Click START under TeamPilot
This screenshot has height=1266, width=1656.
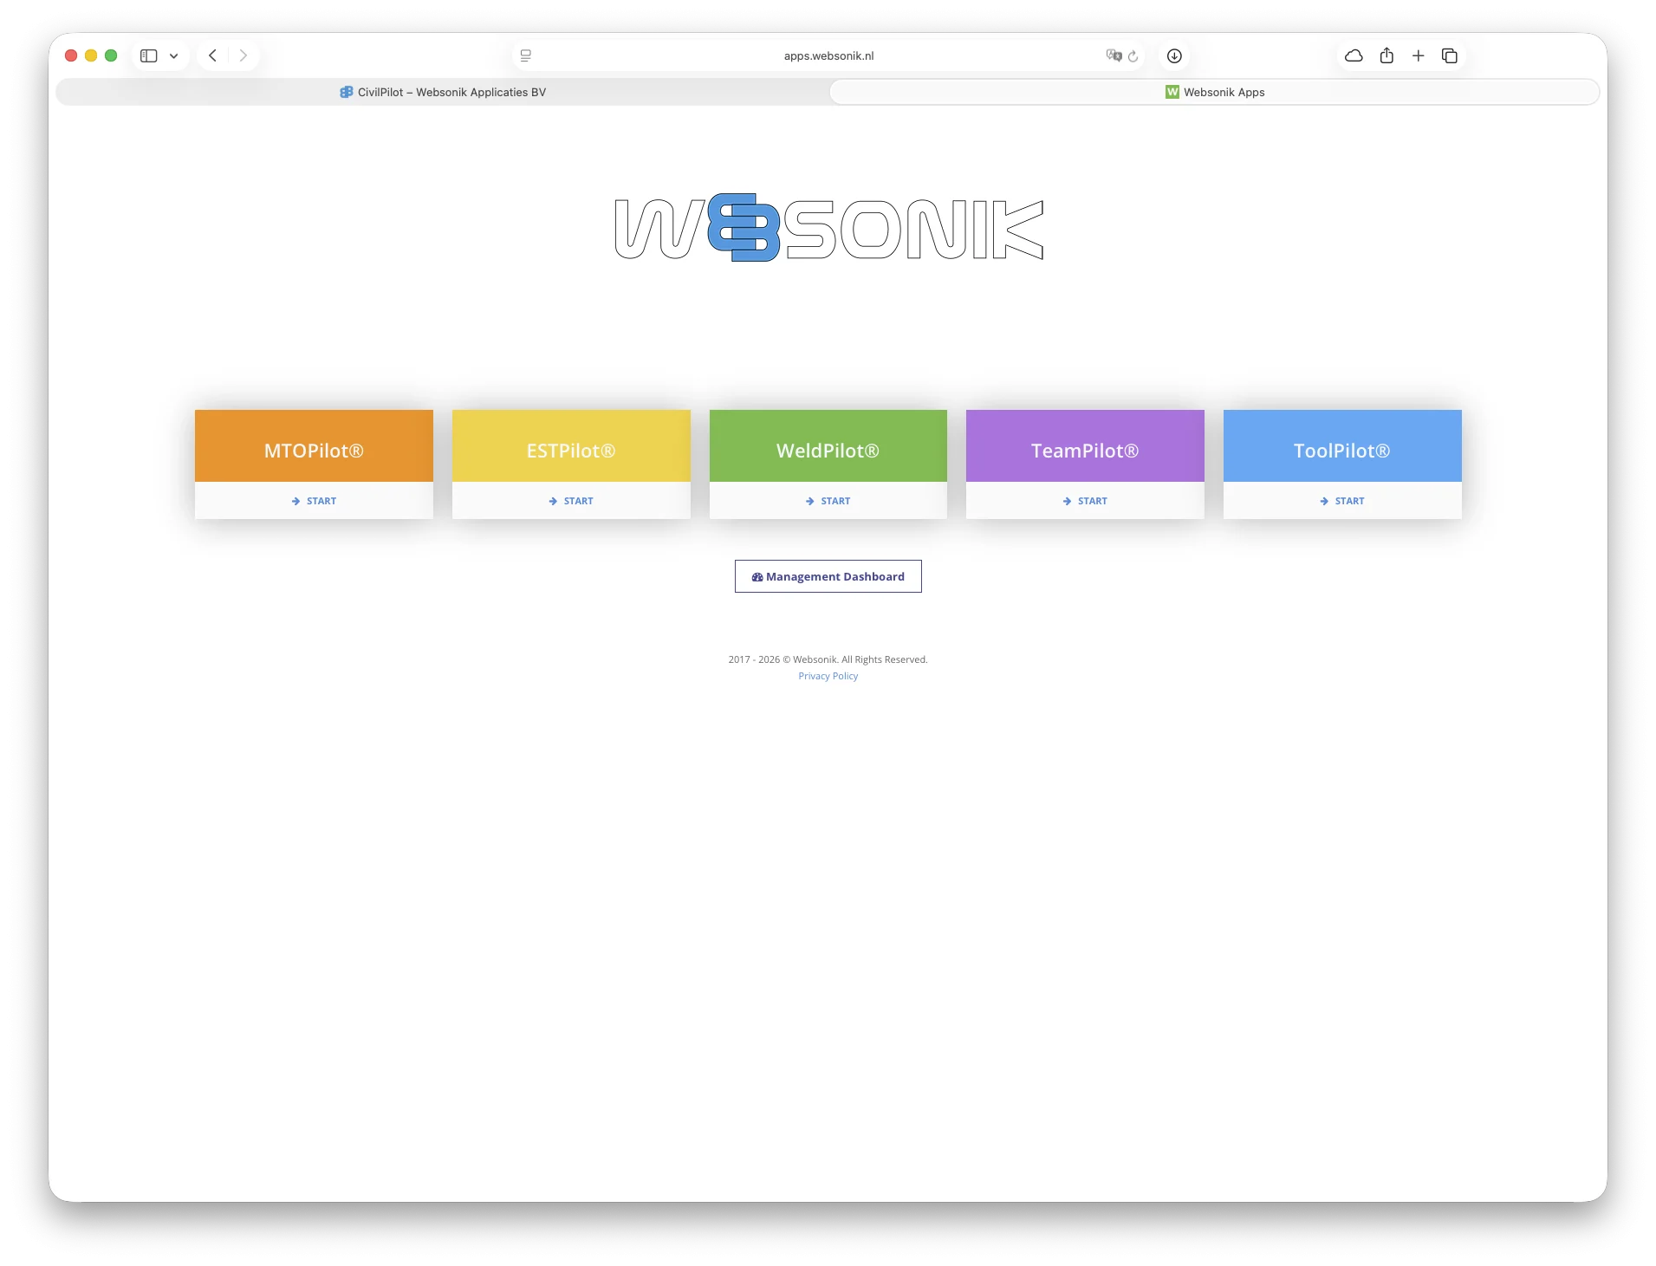point(1085,501)
